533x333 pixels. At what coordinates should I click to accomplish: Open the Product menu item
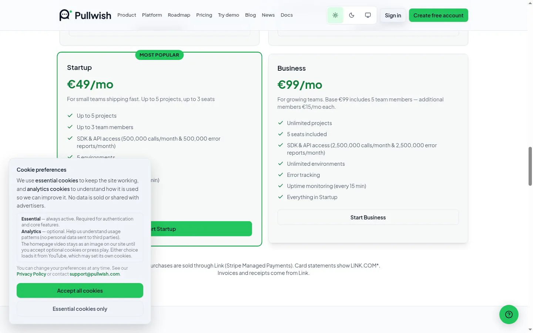(x=127, y=15)
